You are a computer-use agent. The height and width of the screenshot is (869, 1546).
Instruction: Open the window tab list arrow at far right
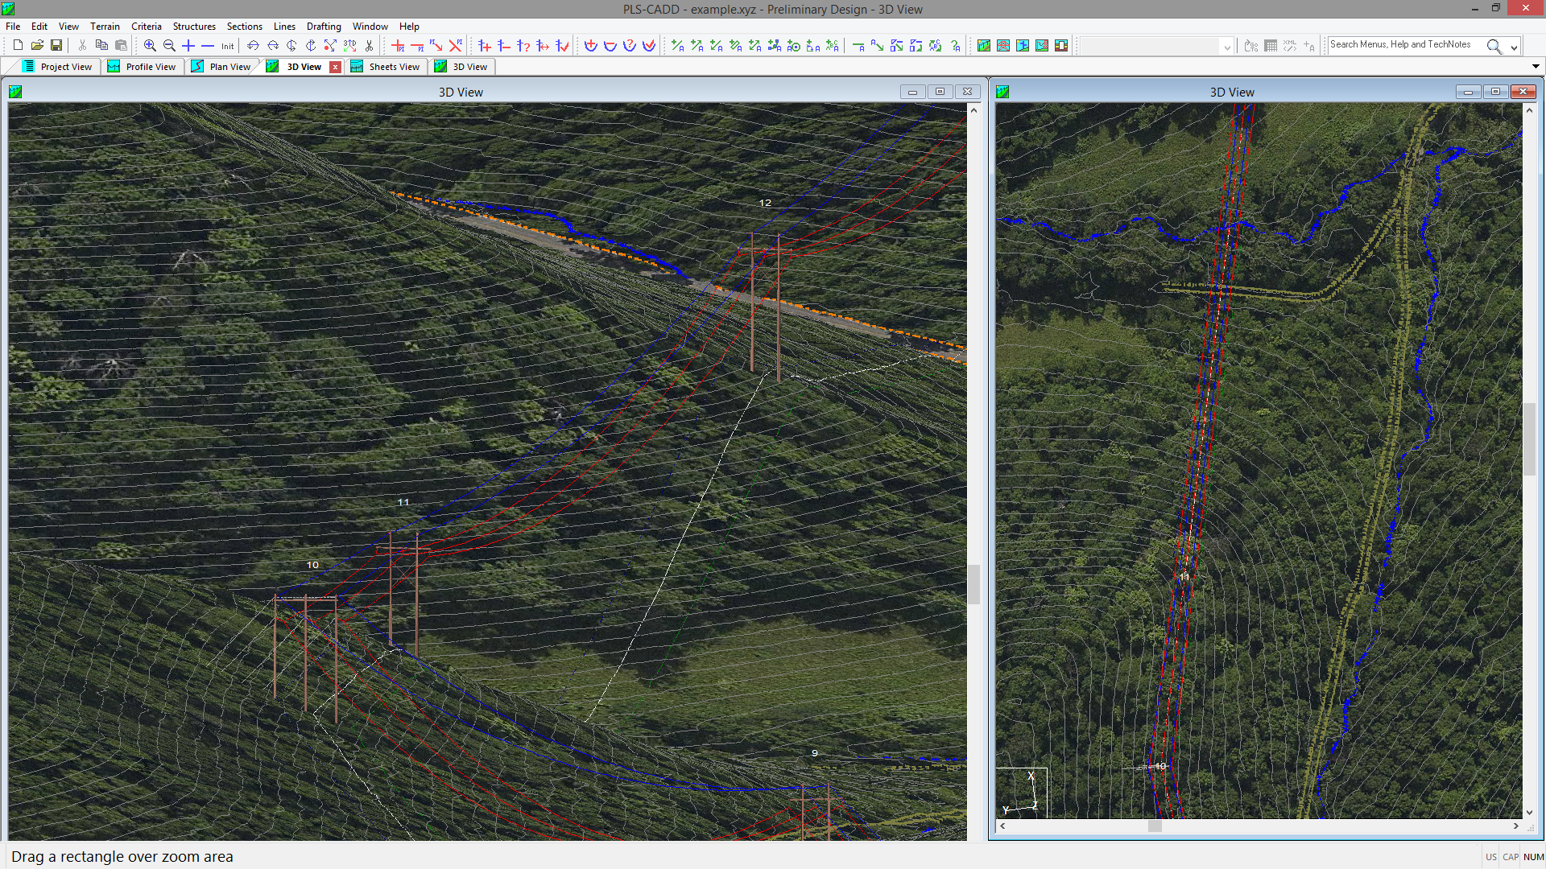click(1536, 67)
